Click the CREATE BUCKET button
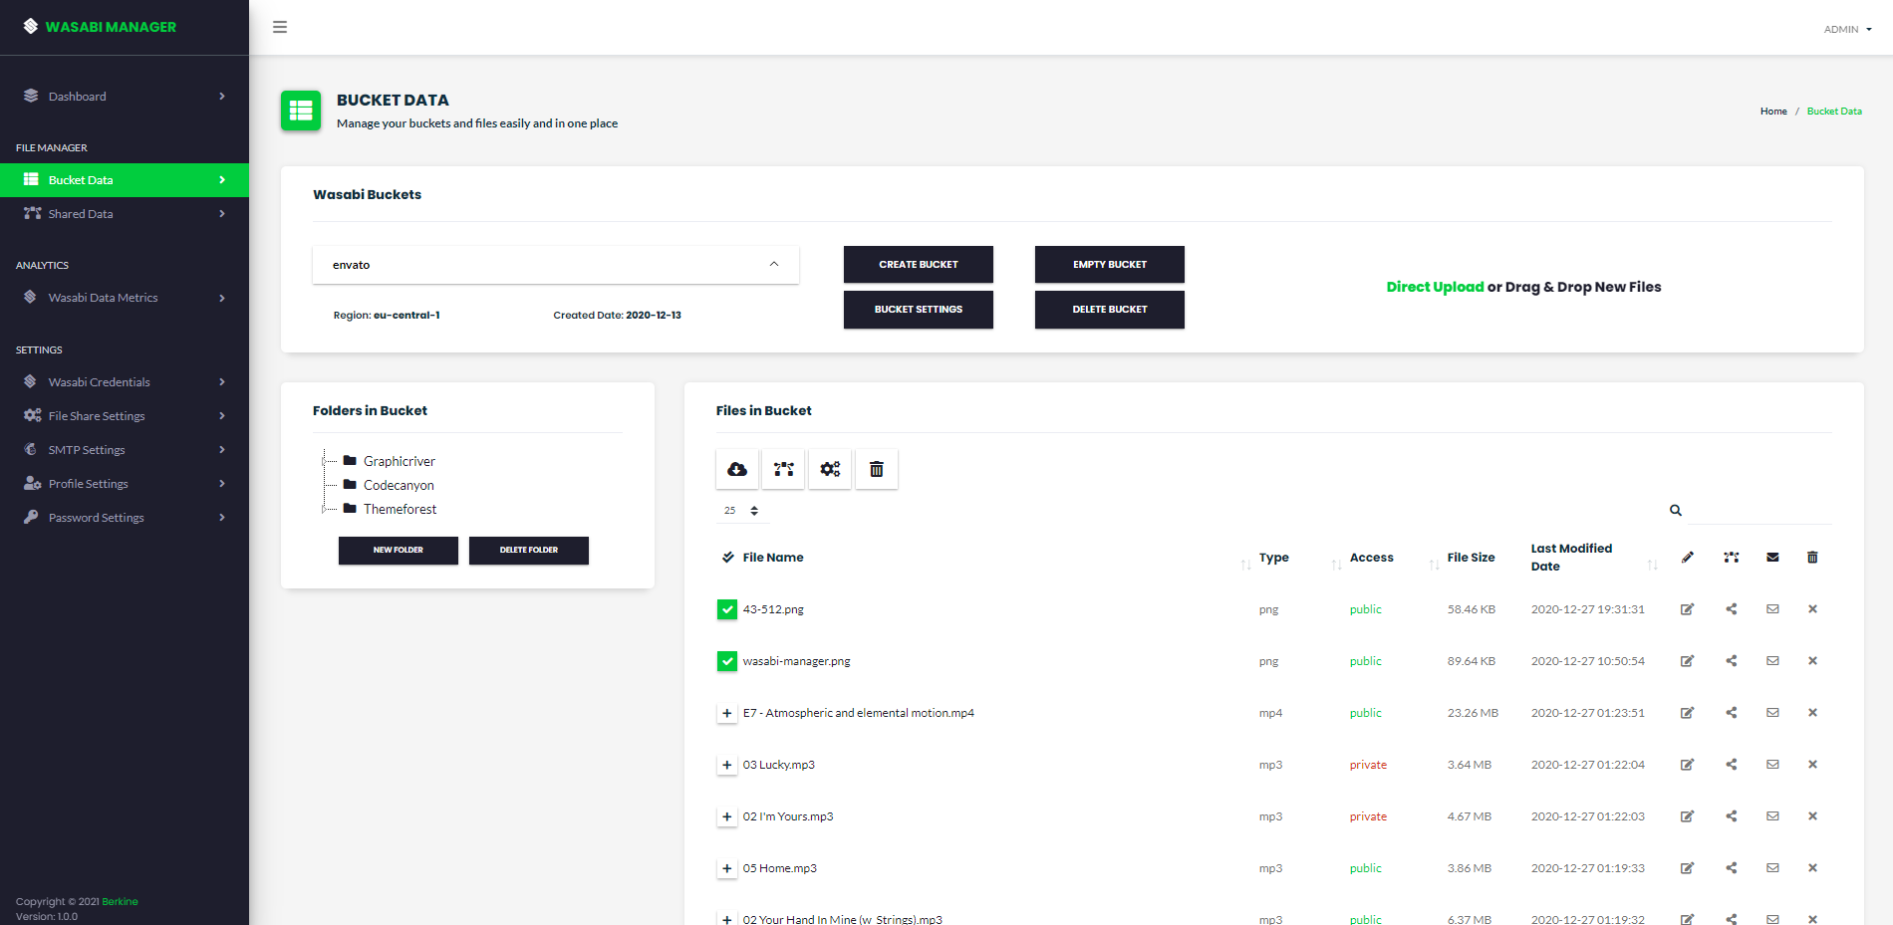This screenshot has width=1893, height=925. (918, 265)
